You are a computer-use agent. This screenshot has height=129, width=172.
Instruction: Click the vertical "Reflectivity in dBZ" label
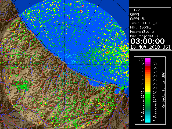[x=163, y=90]
